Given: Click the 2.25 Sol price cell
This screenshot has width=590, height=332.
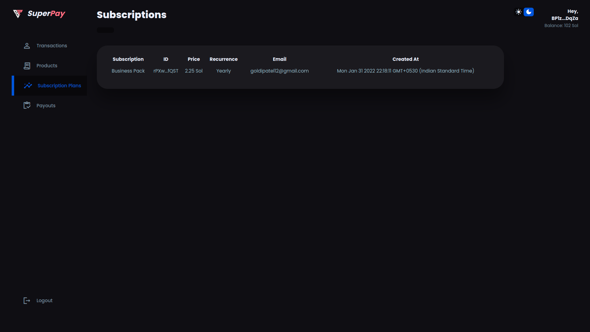Looking at the screenshot, I should 194,71.
